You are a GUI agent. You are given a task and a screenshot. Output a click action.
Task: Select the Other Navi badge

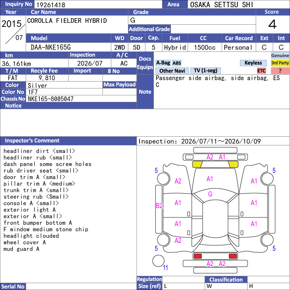172,71
